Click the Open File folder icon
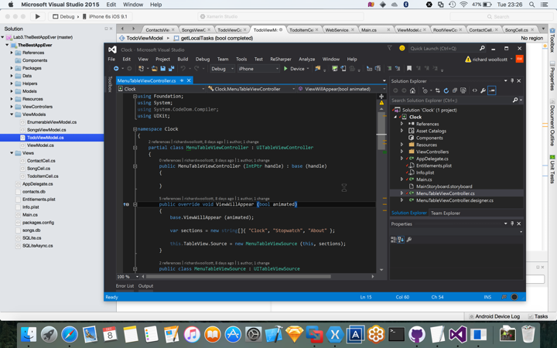Screen dimensions: 557x348 (154, 69)
